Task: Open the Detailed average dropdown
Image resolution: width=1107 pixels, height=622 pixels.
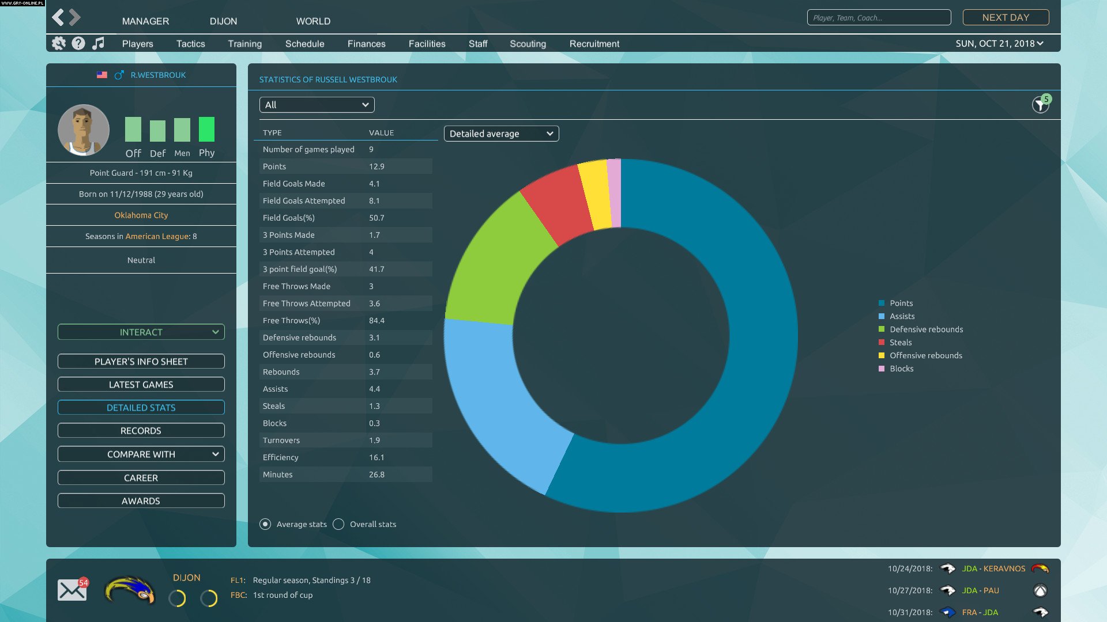Action: pos(500,133)
